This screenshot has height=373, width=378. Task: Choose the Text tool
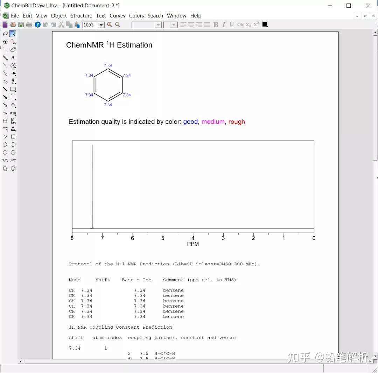click(x=13, y=58)
